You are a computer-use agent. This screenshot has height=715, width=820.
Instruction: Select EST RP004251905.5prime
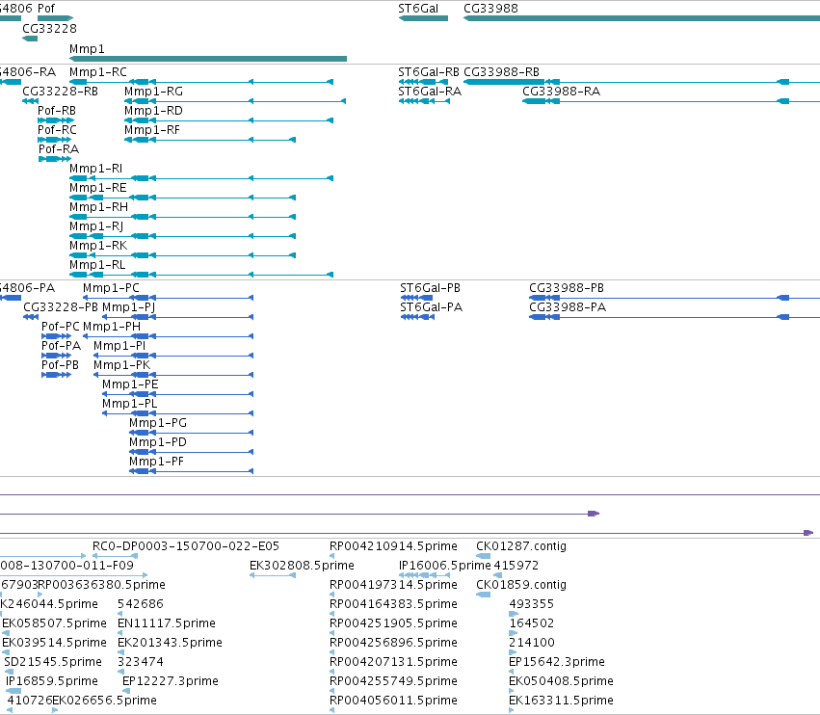pos(393,624)
